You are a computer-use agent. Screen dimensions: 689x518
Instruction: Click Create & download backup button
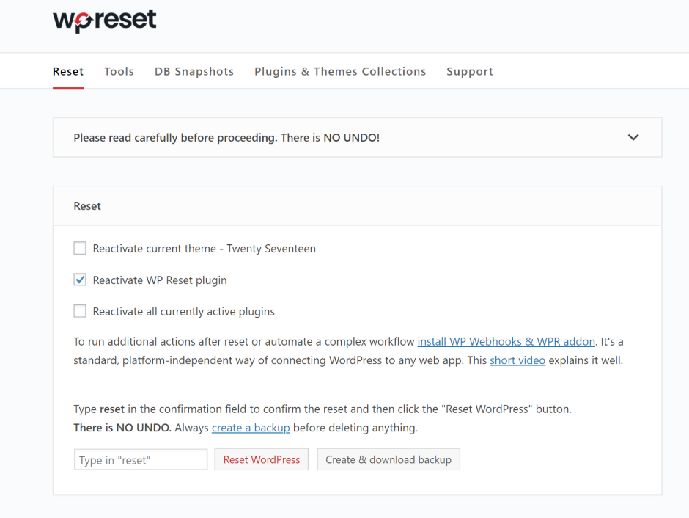[388, 459]
